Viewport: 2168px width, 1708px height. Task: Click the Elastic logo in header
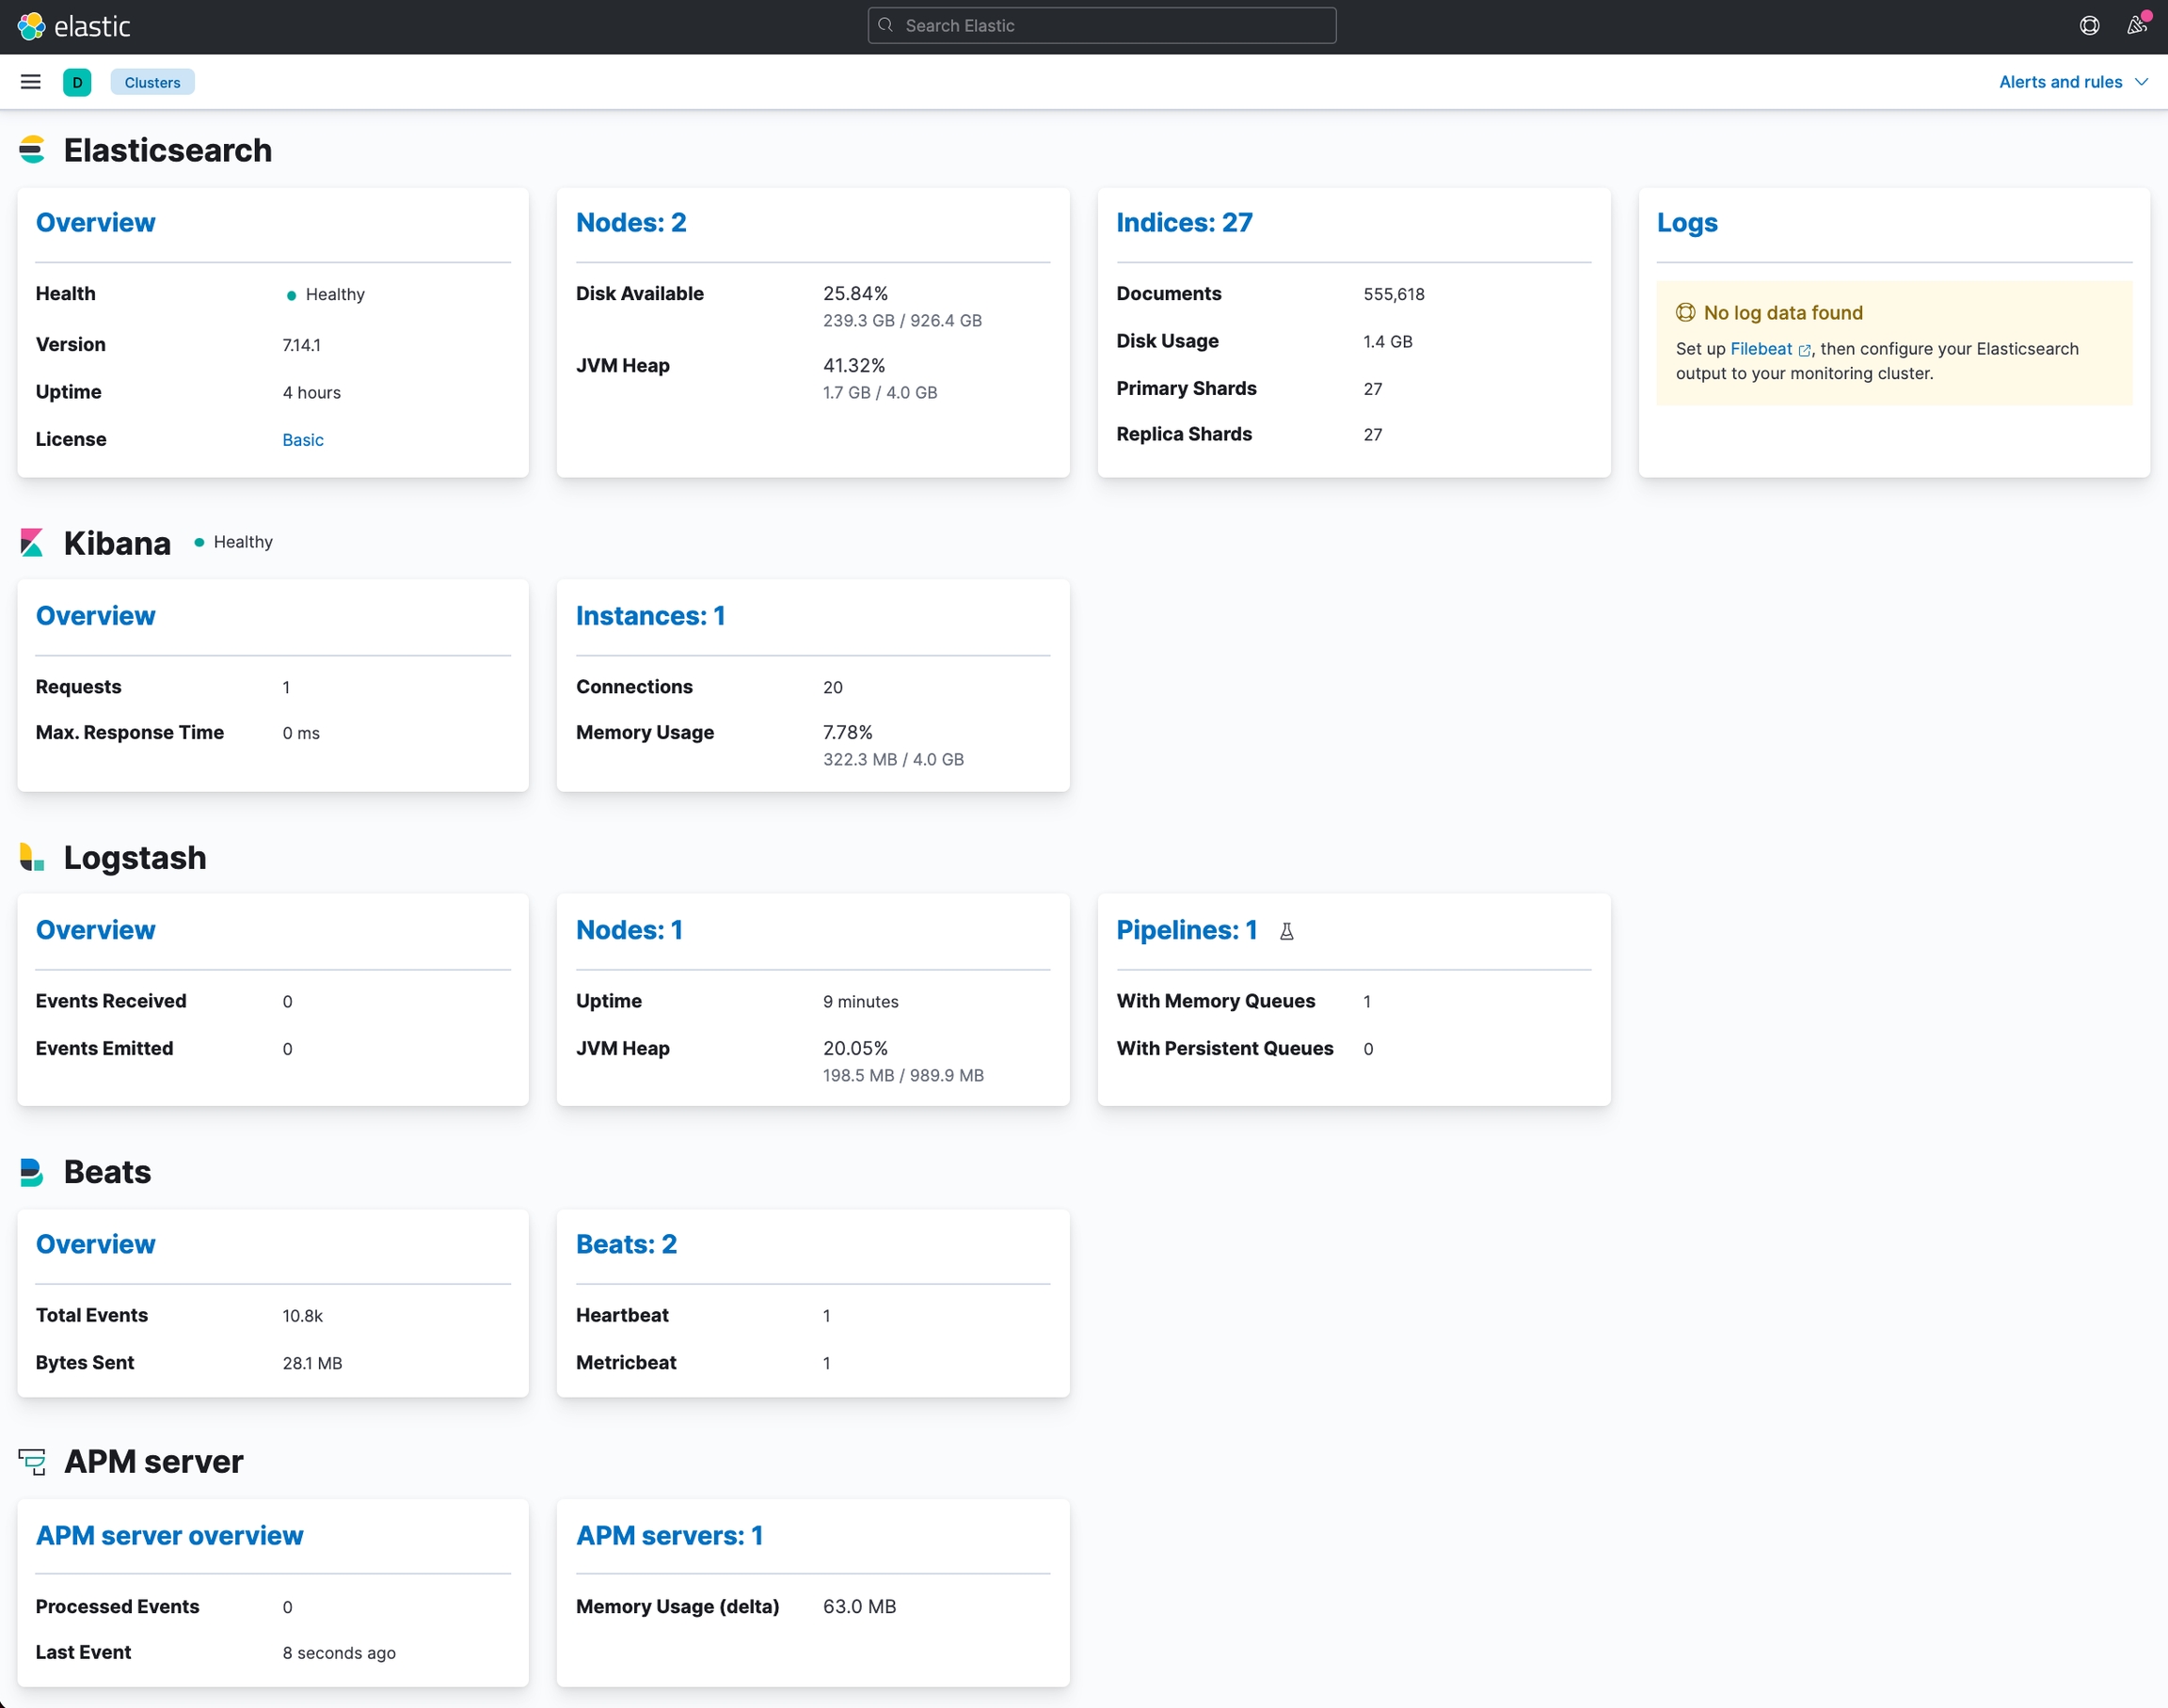[74, 26]
